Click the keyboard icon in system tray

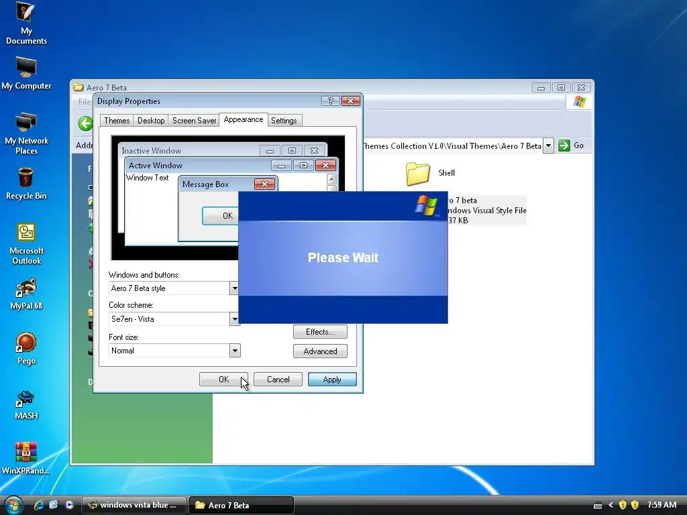point(598,506)
